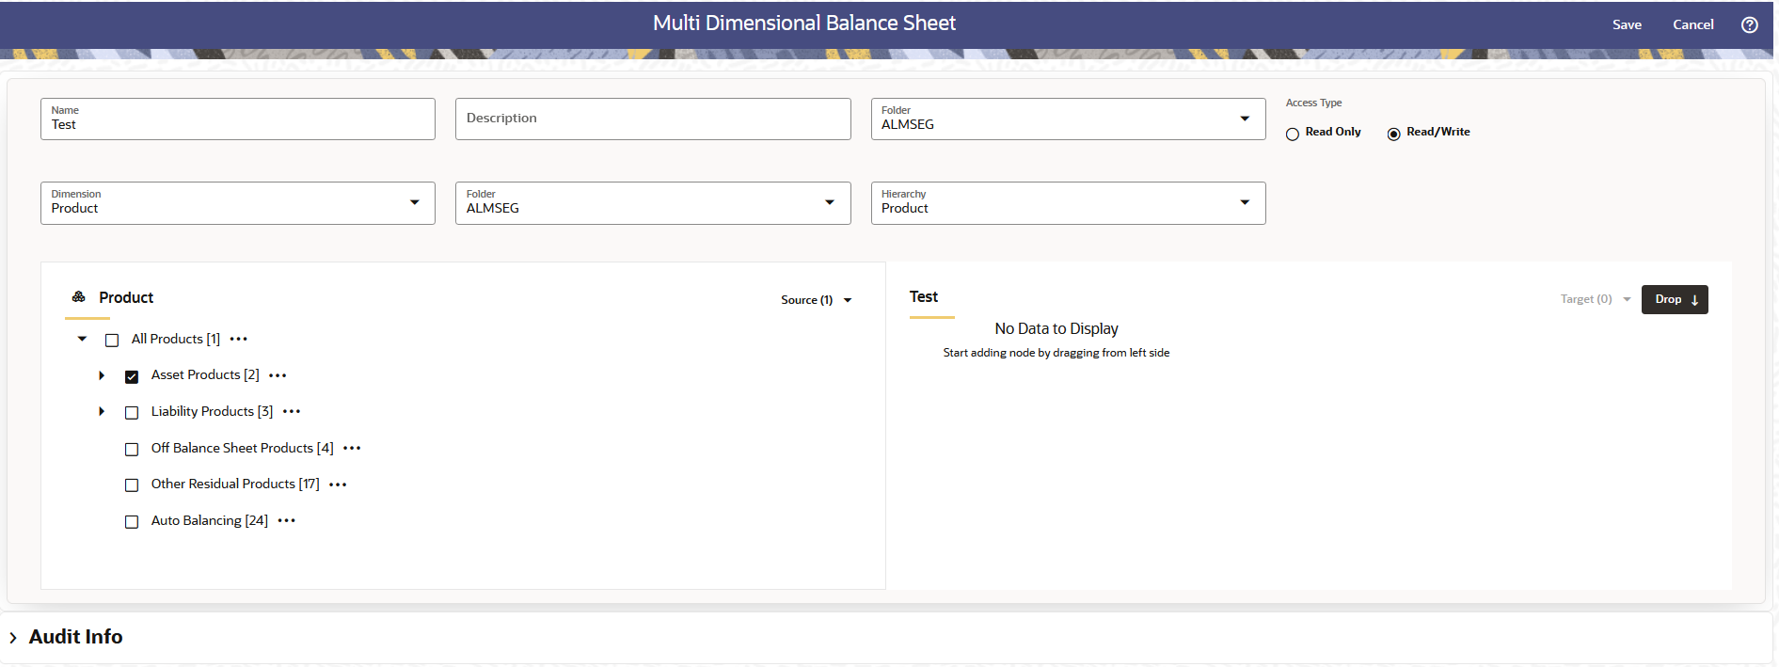Select the Off Balance Sheet Products [4] label
Screen dimensions: 1779x667
tap(243, 448)
